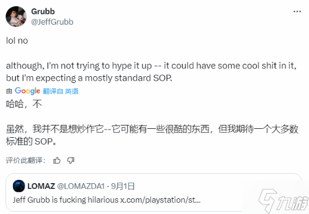Click the Chinese translated paragraph ending with SOP
309x214 pixels.
click(152, 135)
